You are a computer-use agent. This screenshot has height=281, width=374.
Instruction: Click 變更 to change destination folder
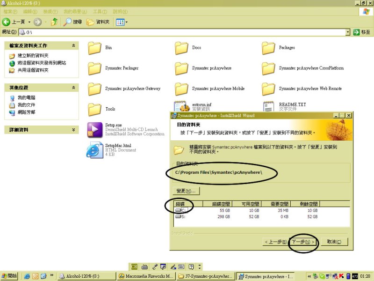tap(186, 191)
